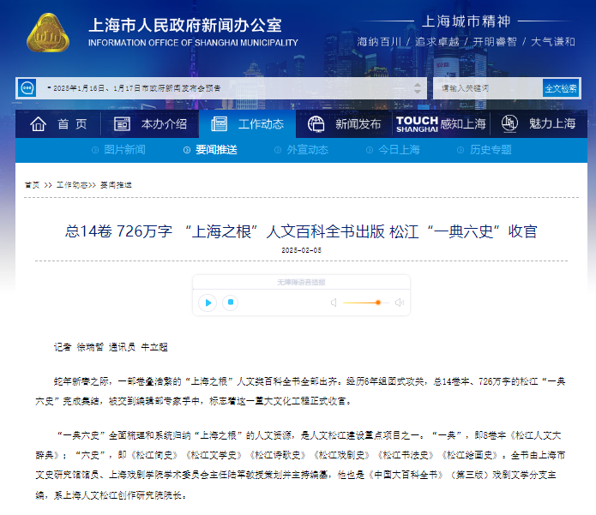Play the article audio narration
This screenshot has height=515, width=596.
click(207, 302)
